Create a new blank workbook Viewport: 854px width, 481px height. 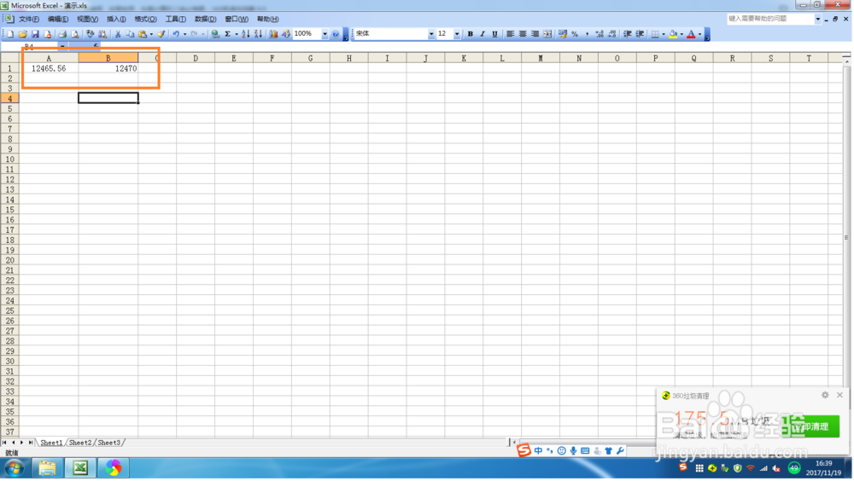10,34
